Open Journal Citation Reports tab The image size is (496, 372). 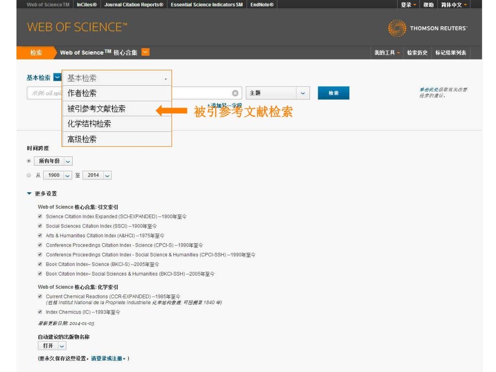[x=134, y=5]
